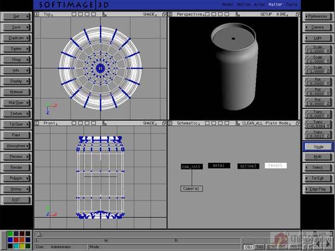
Task: Select the Camera1 node in Schematic
Action: [x=191, y=188]
